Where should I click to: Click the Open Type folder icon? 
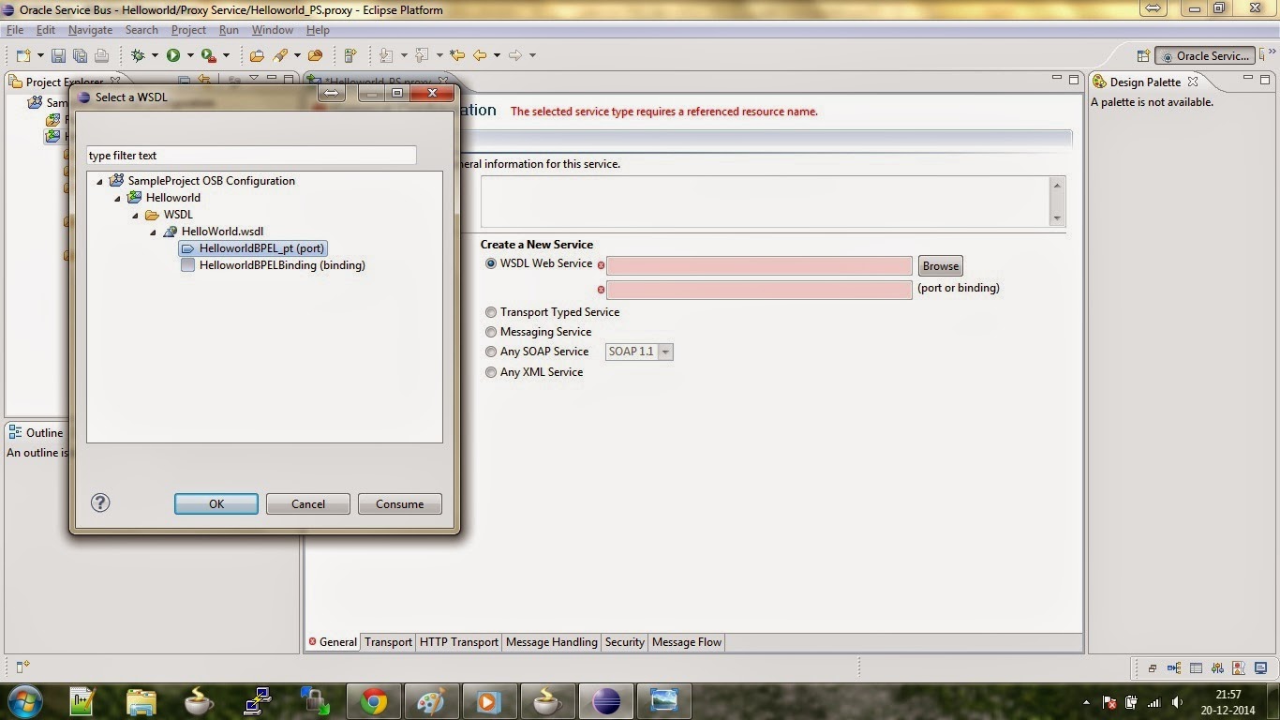[257, 56]
